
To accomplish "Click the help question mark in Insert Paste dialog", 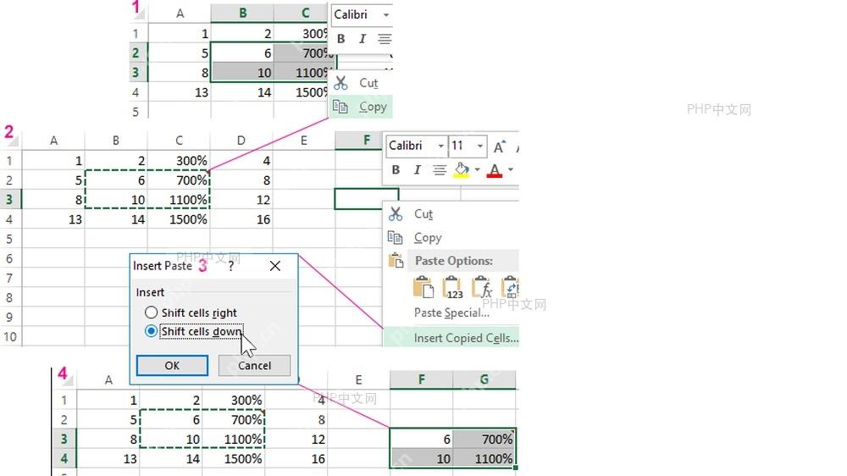I will click(230, 266).
